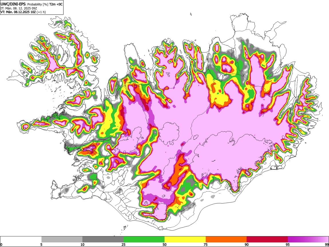
Task: Click the green 25-50% legend swatch
Action: (144, 239)
